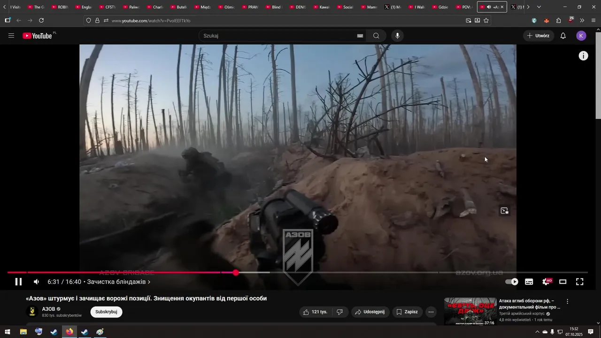Open picture-in-picture overlay on video
Viewport: 601px width, 338px height.
[x=504, y=211]
